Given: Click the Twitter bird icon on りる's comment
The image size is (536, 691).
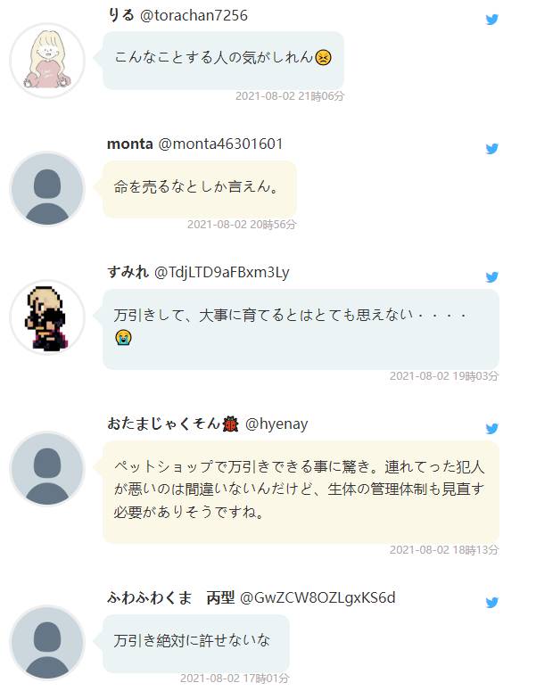Looking at the screenshot, I should pyautogui.click(x=492, y=20).
